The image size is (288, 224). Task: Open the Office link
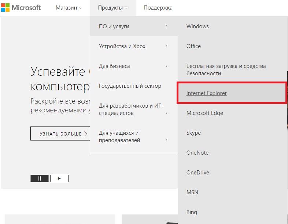pos(193,46)
